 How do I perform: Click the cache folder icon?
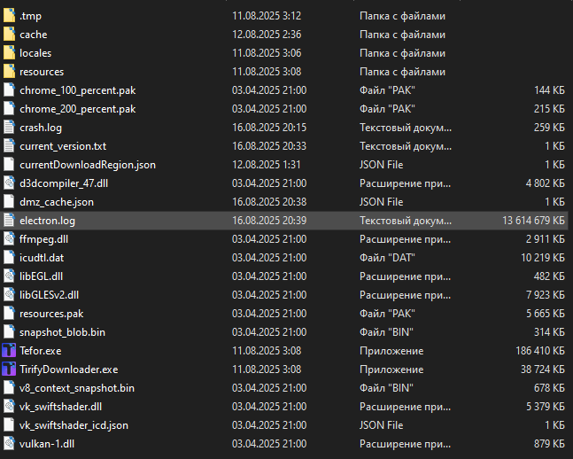pyautogui.click(x=9, y=35)
